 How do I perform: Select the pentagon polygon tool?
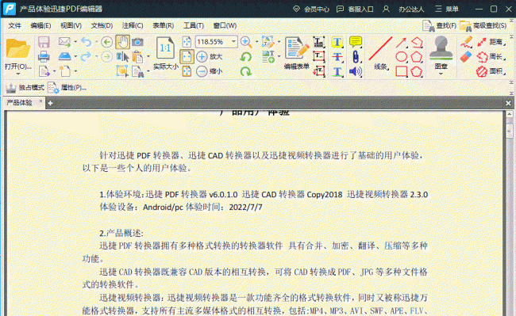coord(417,57)
